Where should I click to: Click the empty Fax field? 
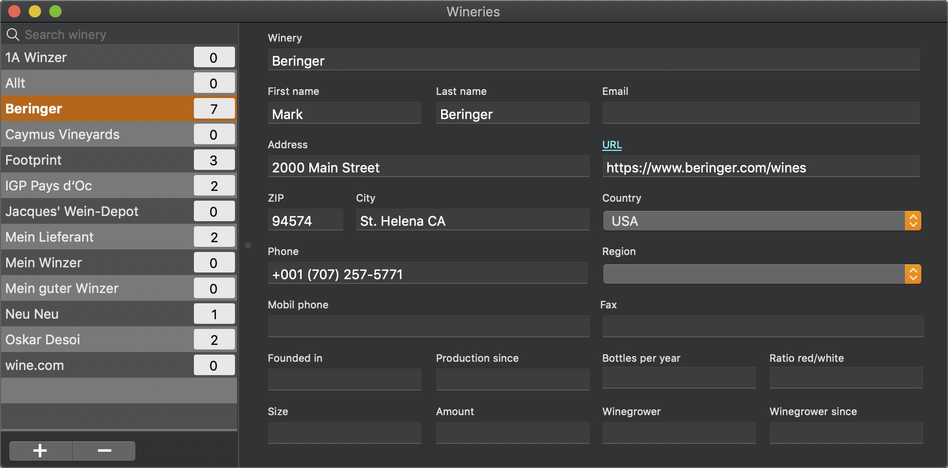[763, 327]
